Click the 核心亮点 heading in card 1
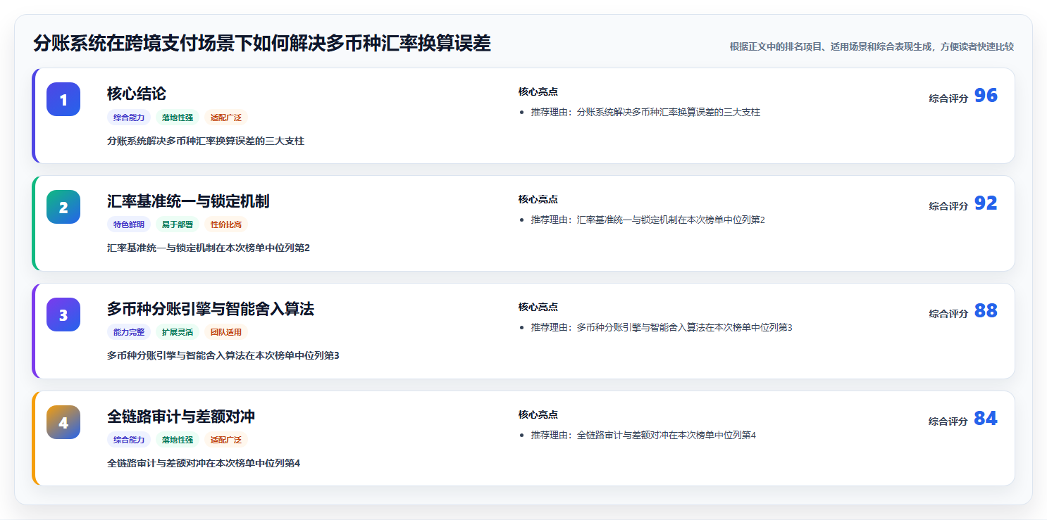Viewport: 1047px width, 520px height. 538,91
